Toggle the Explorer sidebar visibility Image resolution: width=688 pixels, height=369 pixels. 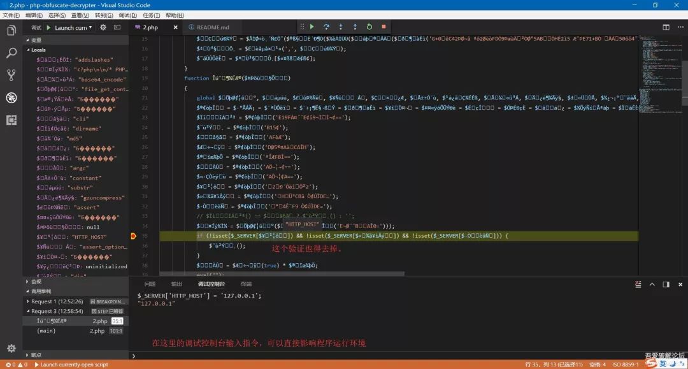click(11, 30)
